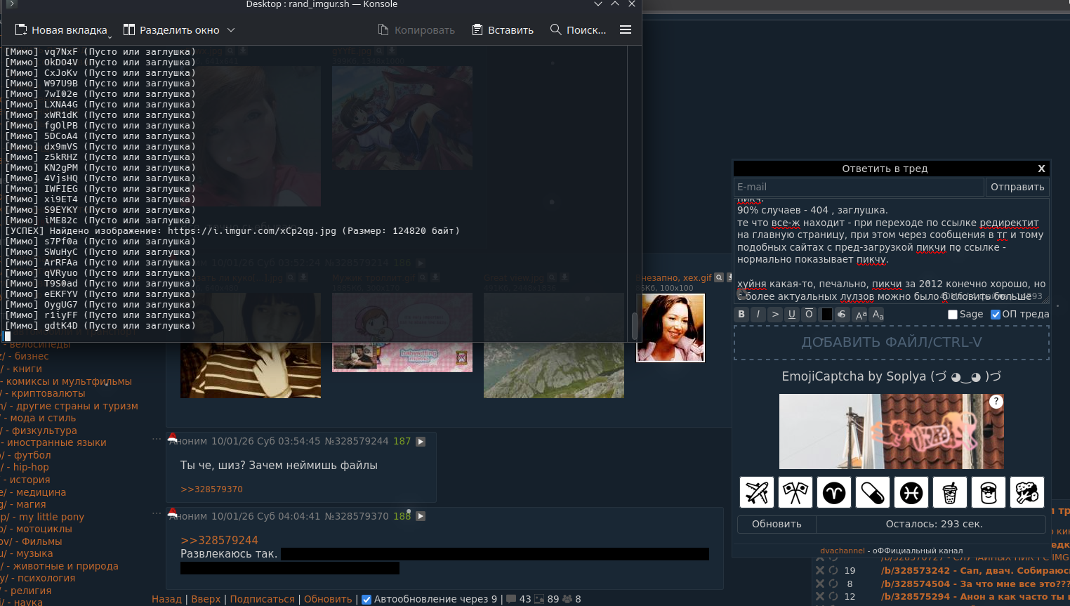1070x606 pixels.
Task: Apply italic formatting in reply form
Action: (x=758, y=315)
